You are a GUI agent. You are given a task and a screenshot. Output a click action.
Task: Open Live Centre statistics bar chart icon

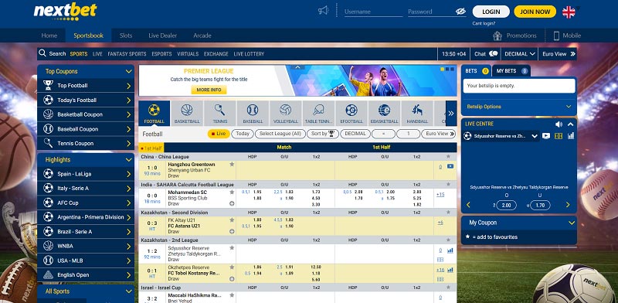coord(571,136)
